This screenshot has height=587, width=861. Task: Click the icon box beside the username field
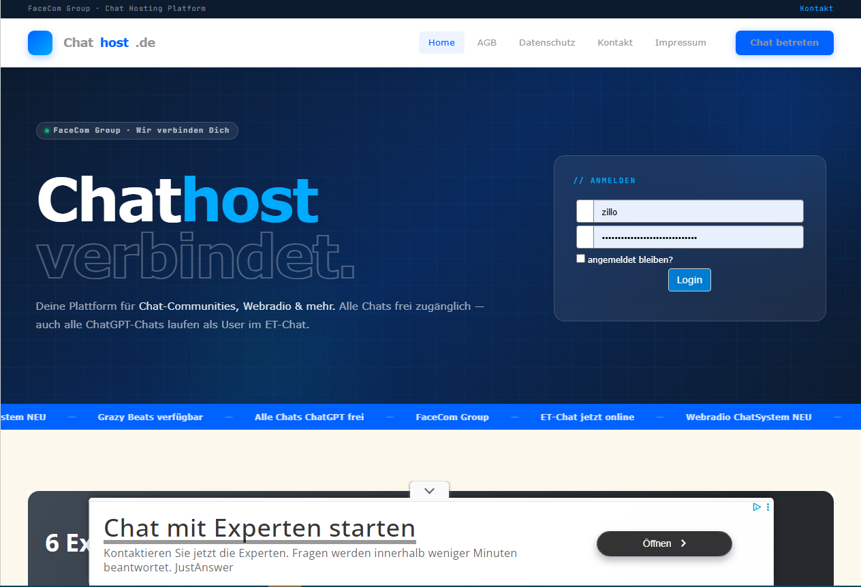pos(584,211)
